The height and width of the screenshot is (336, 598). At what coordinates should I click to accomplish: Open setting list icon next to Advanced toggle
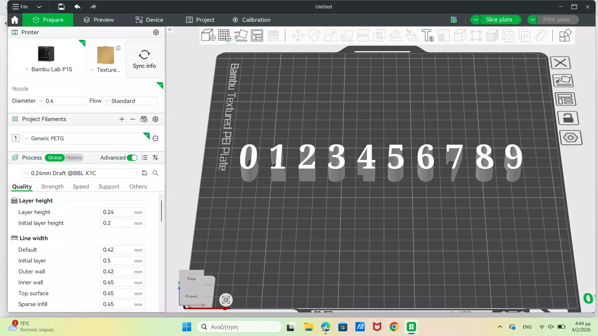tap(145, 158)
